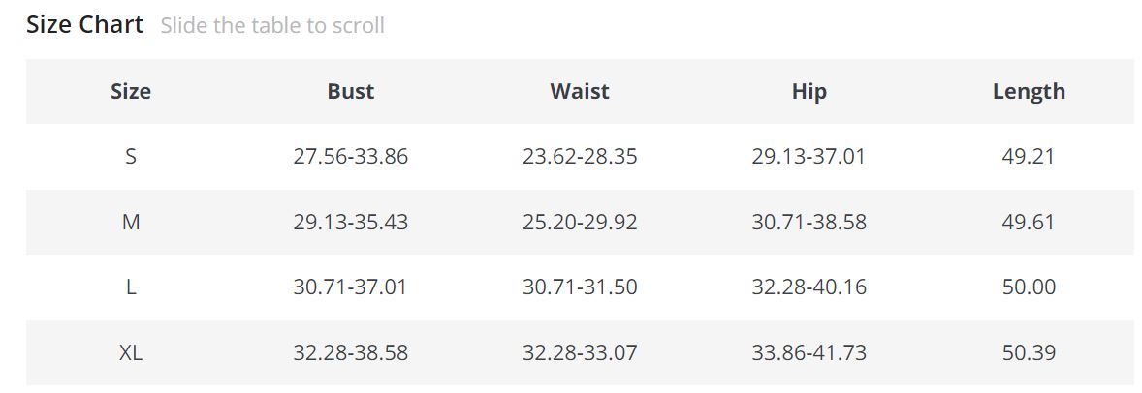Select the S size row label
This screenshot has height=393, width=1142.
point(131,156)
